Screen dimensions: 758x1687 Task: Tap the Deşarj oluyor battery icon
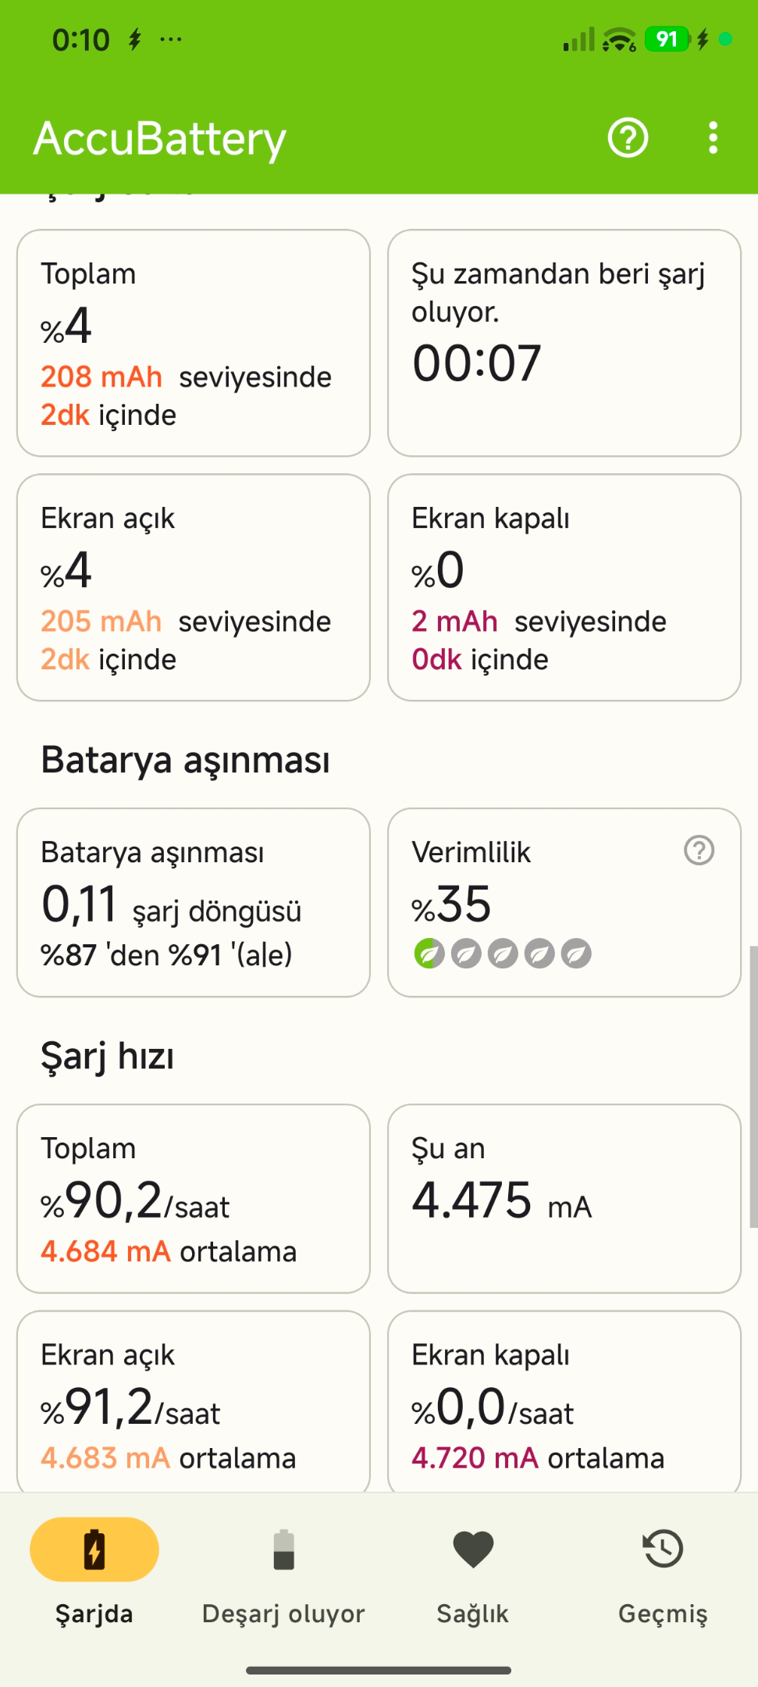tap(283, 1550)
